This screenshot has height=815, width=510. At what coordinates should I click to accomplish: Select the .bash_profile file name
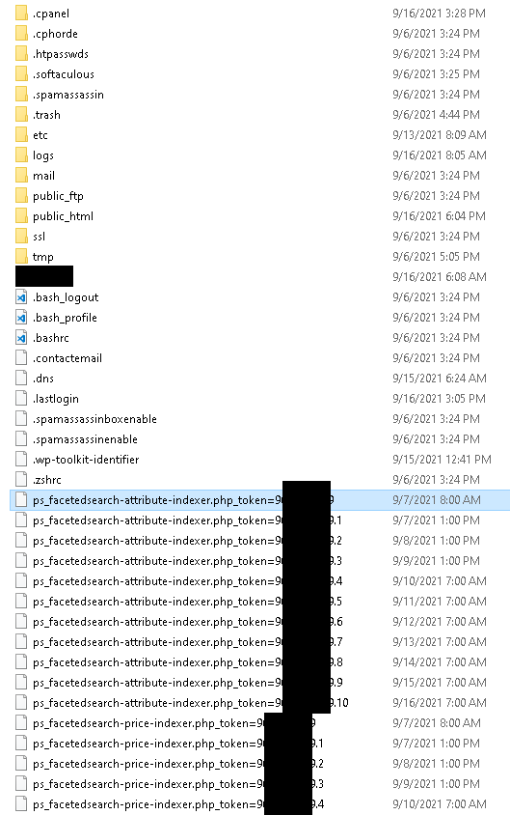click(65, 318)
